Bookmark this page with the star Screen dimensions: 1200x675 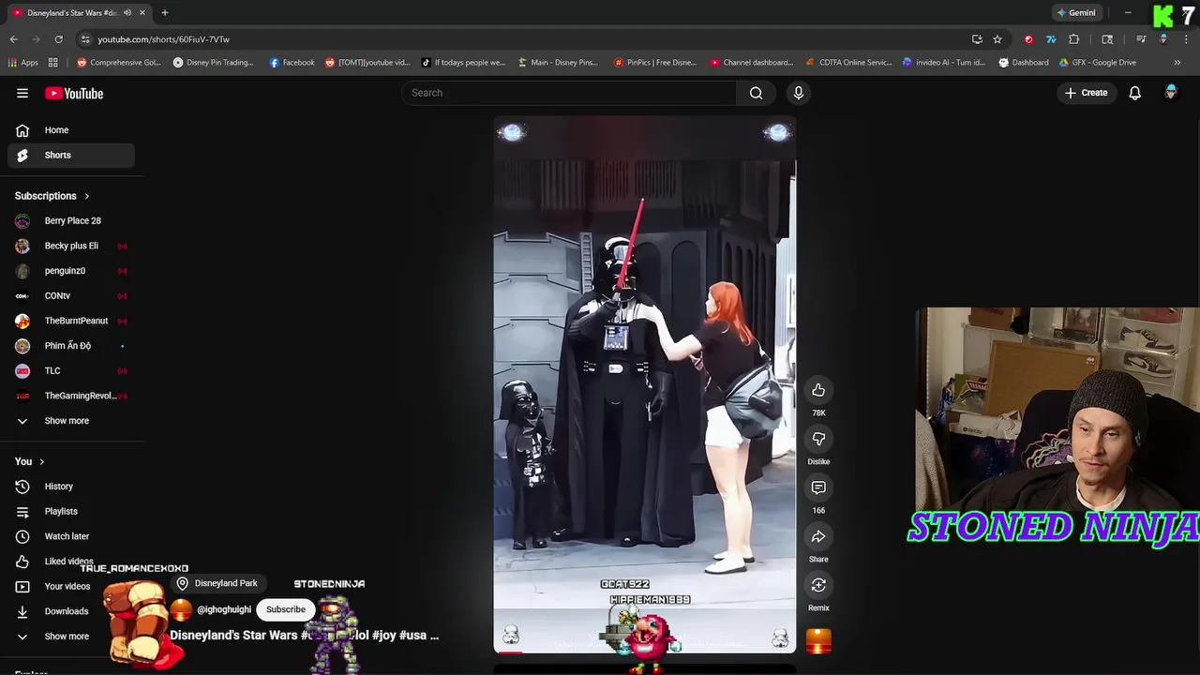coord(997,39)
